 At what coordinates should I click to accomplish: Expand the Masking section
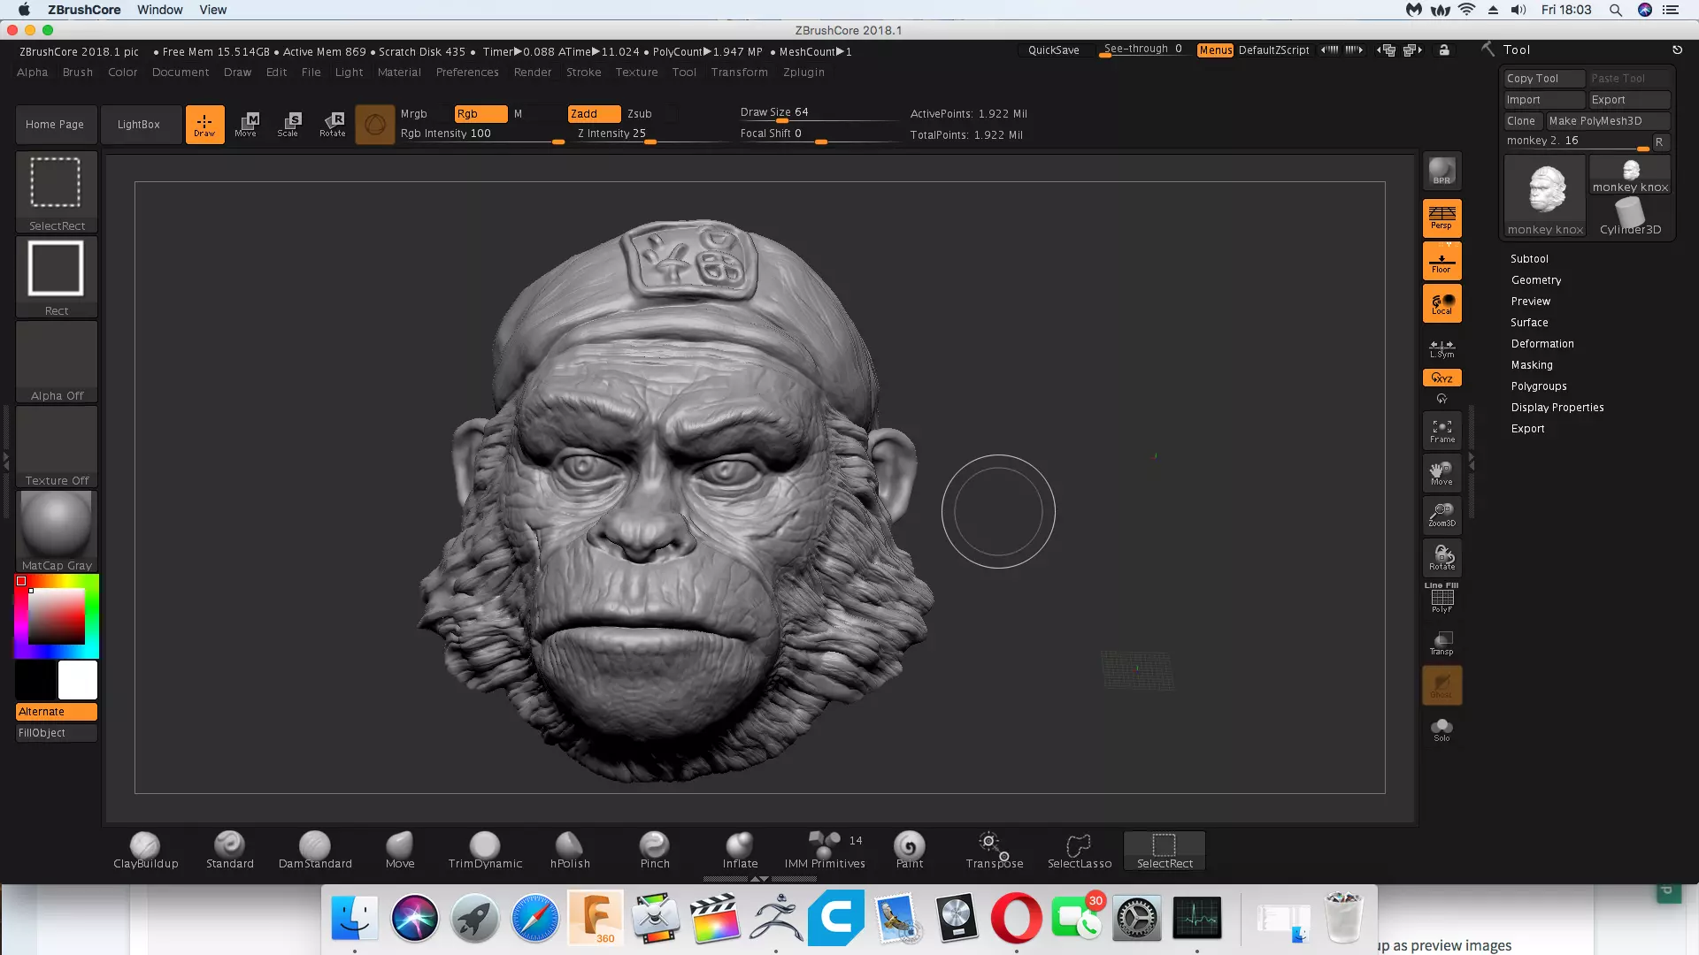click(1532, 365)
